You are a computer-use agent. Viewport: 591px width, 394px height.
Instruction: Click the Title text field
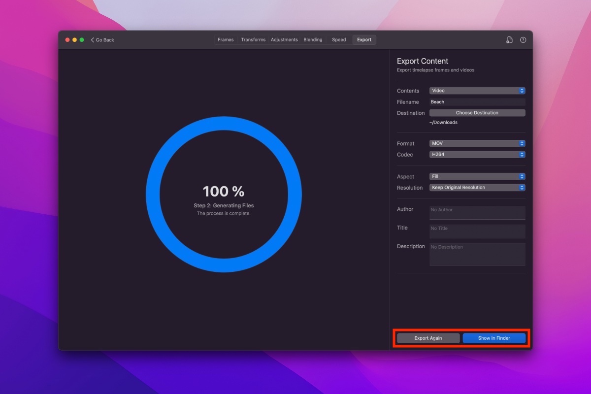(x=477, y=231)
